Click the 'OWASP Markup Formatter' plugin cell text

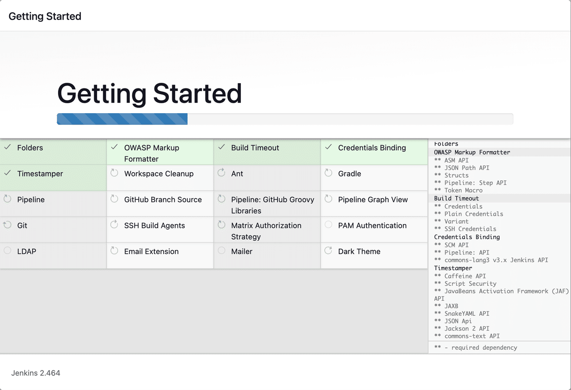tap(152, 153)
